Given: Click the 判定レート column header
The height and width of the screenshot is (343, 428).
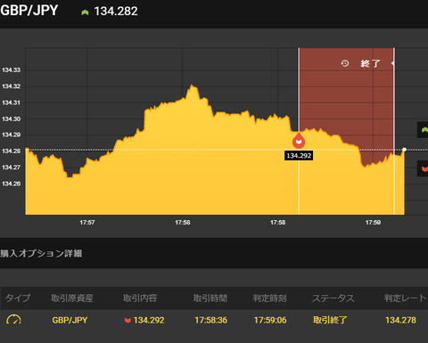Looking at the screenshot, I should tap(406, 298).
